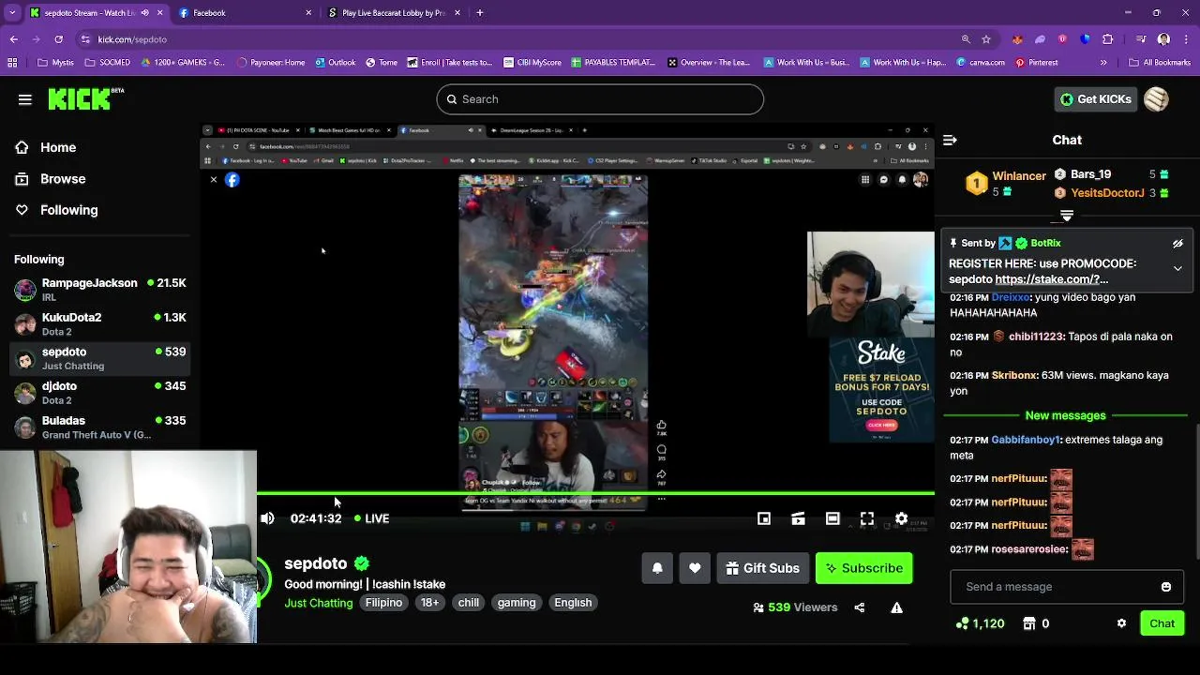This screenshot has width=1200, height=675.
Task: Open RampageJackson channel
Action: (x=99, y=290)
